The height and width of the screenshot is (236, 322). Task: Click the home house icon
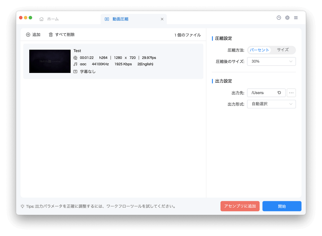(x=42, y=19)
